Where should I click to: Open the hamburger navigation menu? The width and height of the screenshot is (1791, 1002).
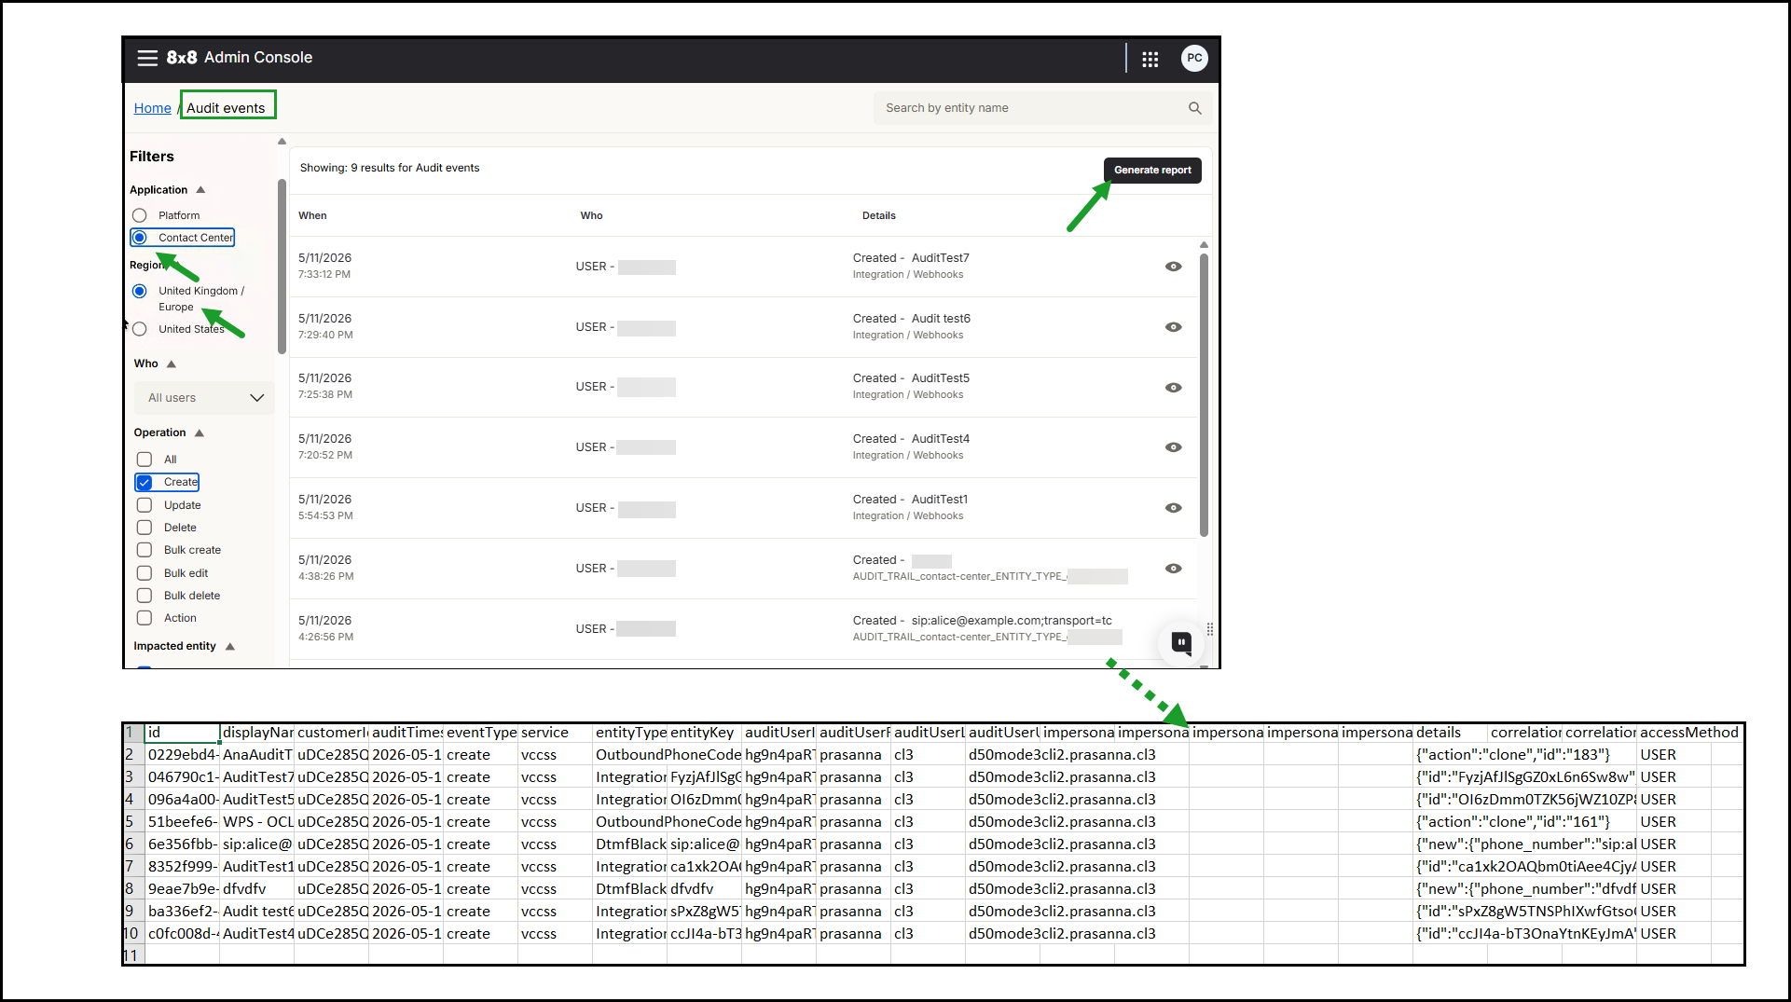click(x=147, y=58)
